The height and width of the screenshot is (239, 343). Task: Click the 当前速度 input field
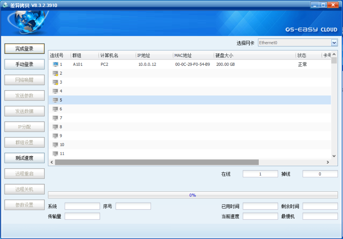pos(260,216)
